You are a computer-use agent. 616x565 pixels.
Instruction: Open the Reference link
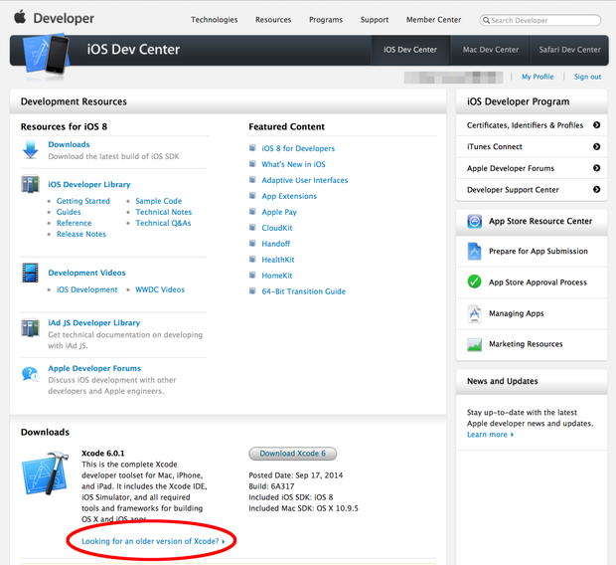tap(74, 223)
